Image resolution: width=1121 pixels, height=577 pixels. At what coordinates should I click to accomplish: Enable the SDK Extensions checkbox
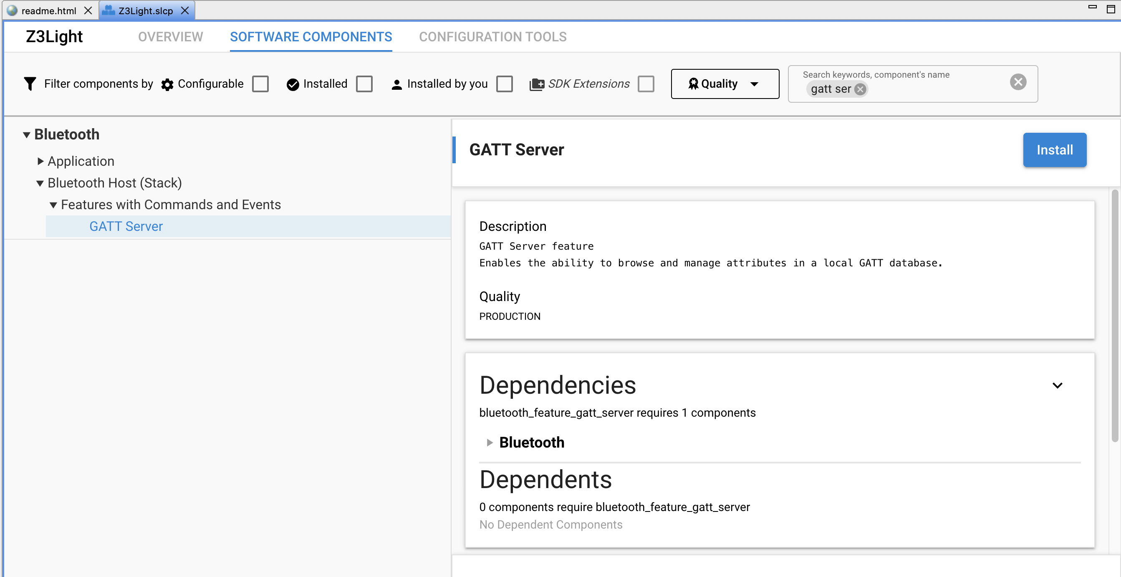click(646, 84)
